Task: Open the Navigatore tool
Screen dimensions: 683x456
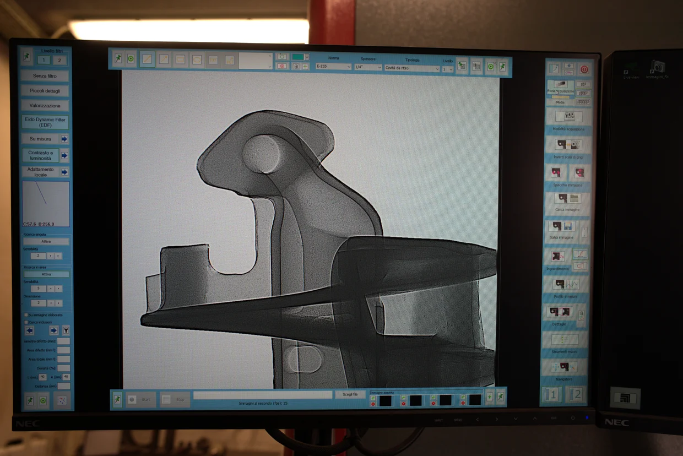Action: [x=567, y=367]
